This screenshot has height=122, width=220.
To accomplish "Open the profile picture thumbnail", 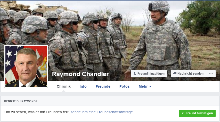I will click(26, 66).
